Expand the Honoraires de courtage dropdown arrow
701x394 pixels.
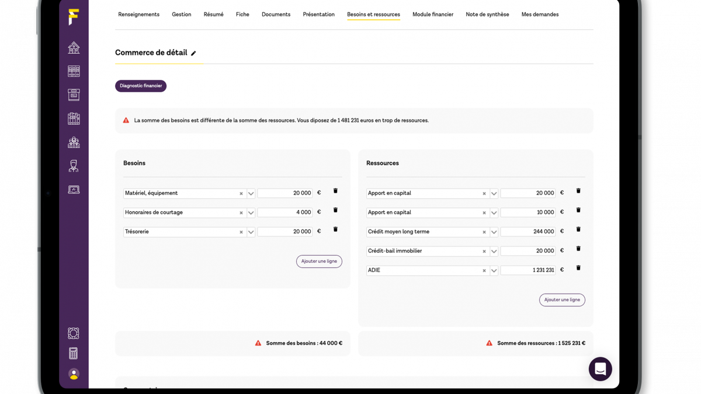(x=251, y=213)
